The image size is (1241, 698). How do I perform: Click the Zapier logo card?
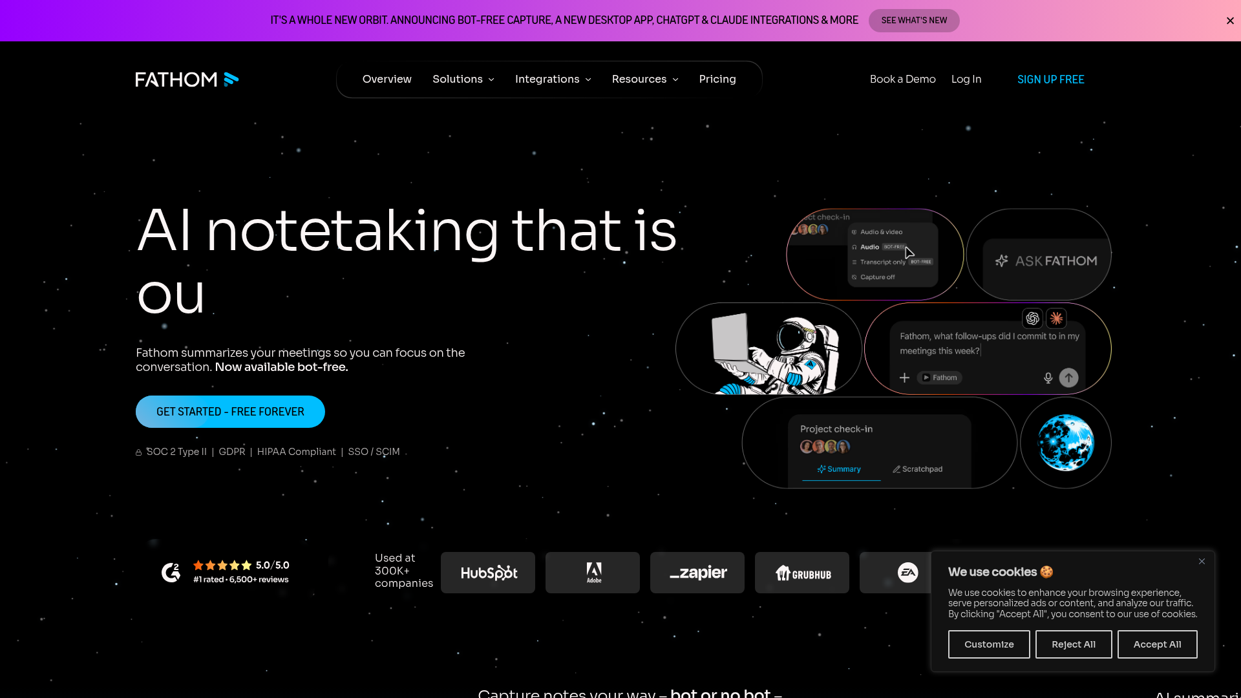[x=697, y=573]
